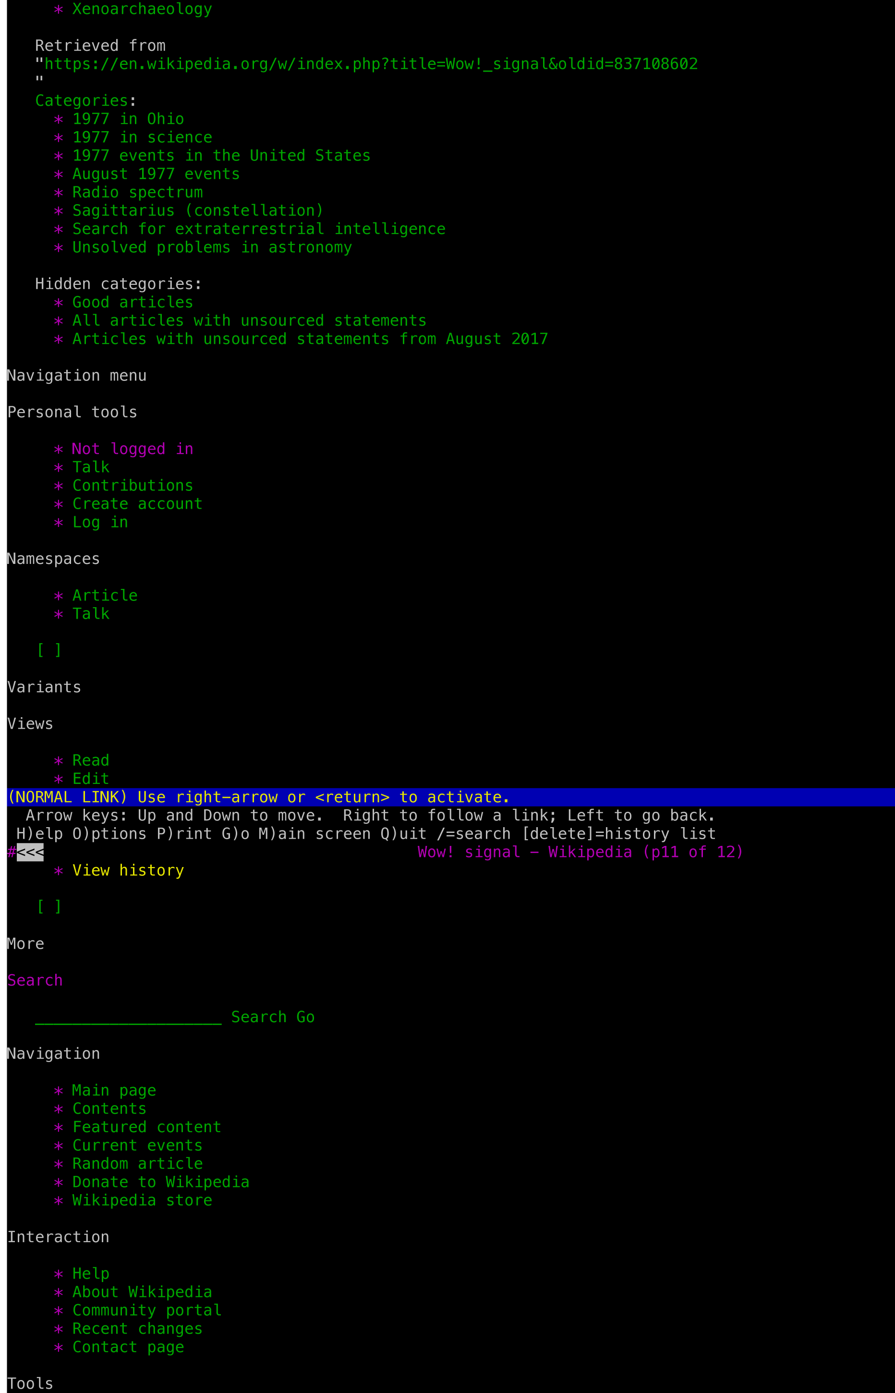Open the Good articles hidden category

point(133,302)
